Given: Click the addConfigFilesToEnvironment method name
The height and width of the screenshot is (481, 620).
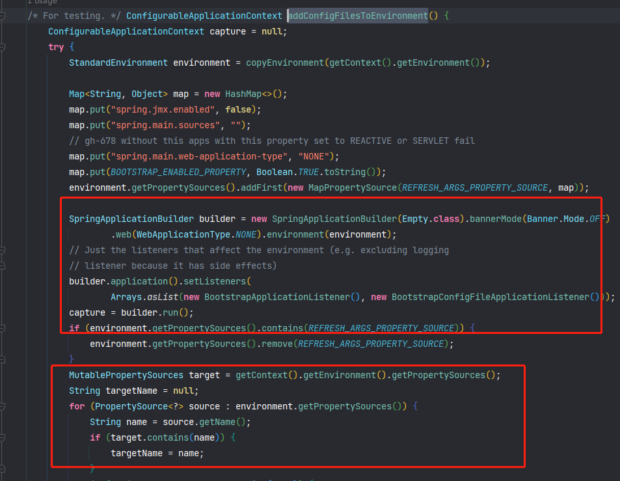Looking at the screenshot, I should 358,16.
